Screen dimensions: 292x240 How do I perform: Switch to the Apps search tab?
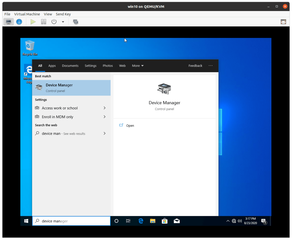click(x=52, y=66)
